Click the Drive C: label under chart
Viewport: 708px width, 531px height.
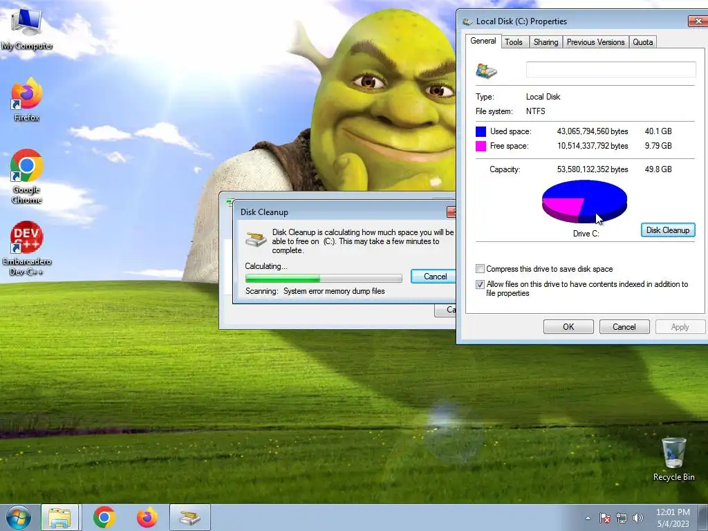tap(586, 234)
